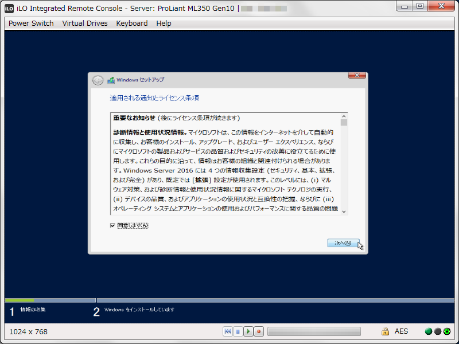The height and width of the screenshot is (344, 459).
Task: Open the Virtual Drives menu
Action: click(84, 23)
